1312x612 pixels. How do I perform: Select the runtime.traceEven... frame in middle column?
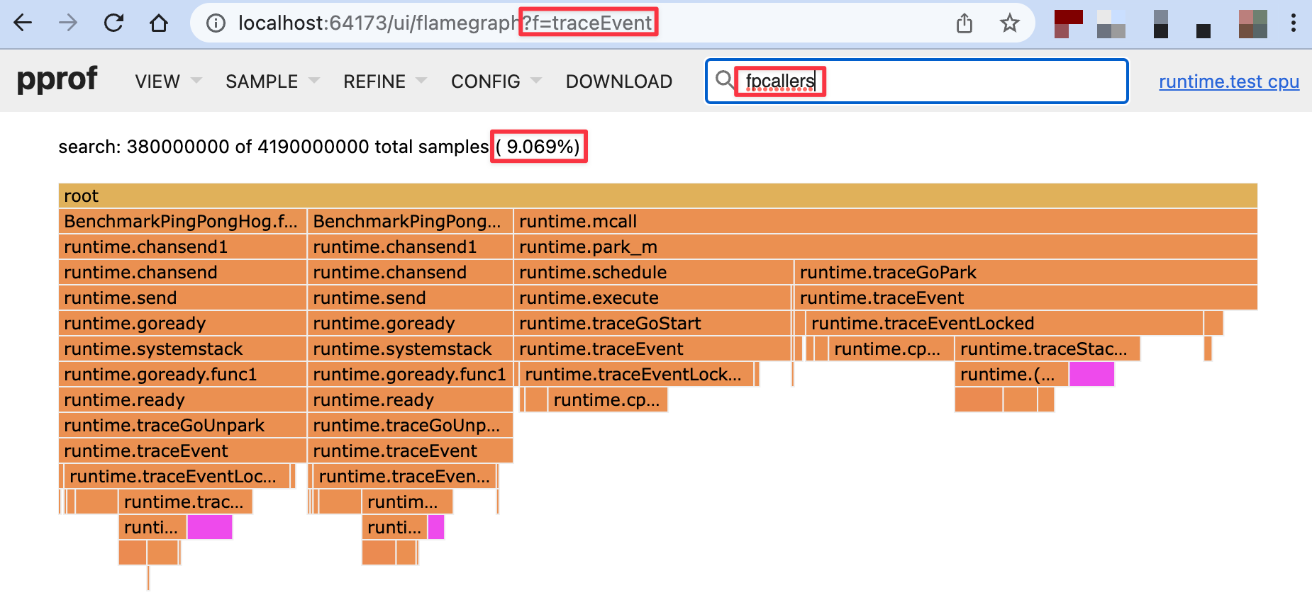[x=405, y=476]
